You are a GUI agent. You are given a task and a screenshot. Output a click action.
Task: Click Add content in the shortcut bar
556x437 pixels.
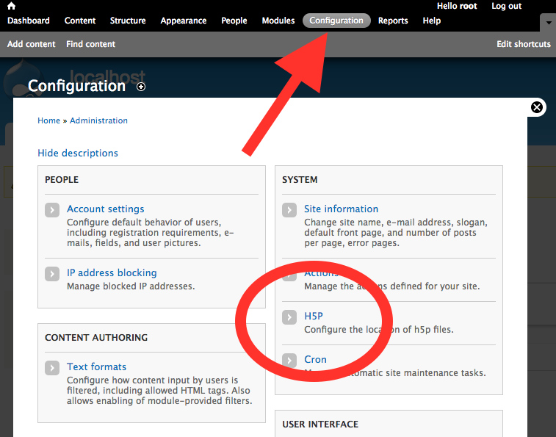click(x=31, y=44)
